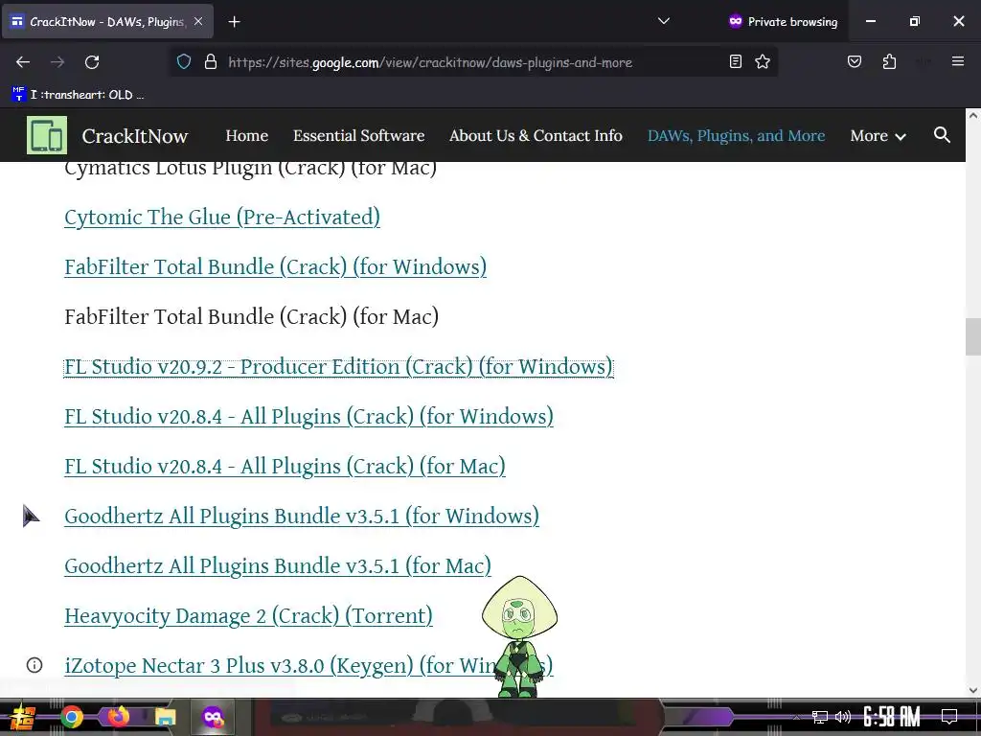Open the transheart OLD bookmark
This screenshot has width=981, height=736.
78,95
